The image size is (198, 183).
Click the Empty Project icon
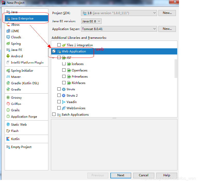8,147
